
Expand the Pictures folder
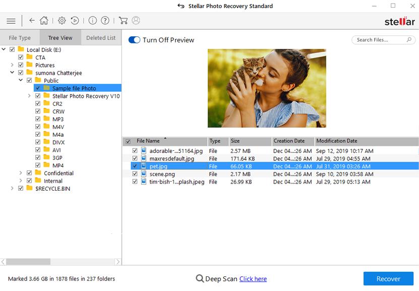point(12,65)
